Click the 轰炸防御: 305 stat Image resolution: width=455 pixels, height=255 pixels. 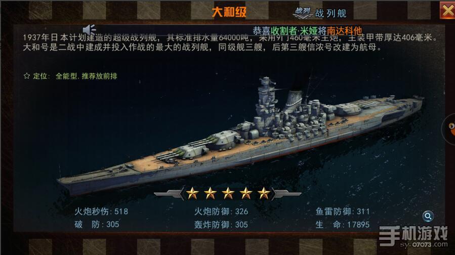tap(221, 225)
